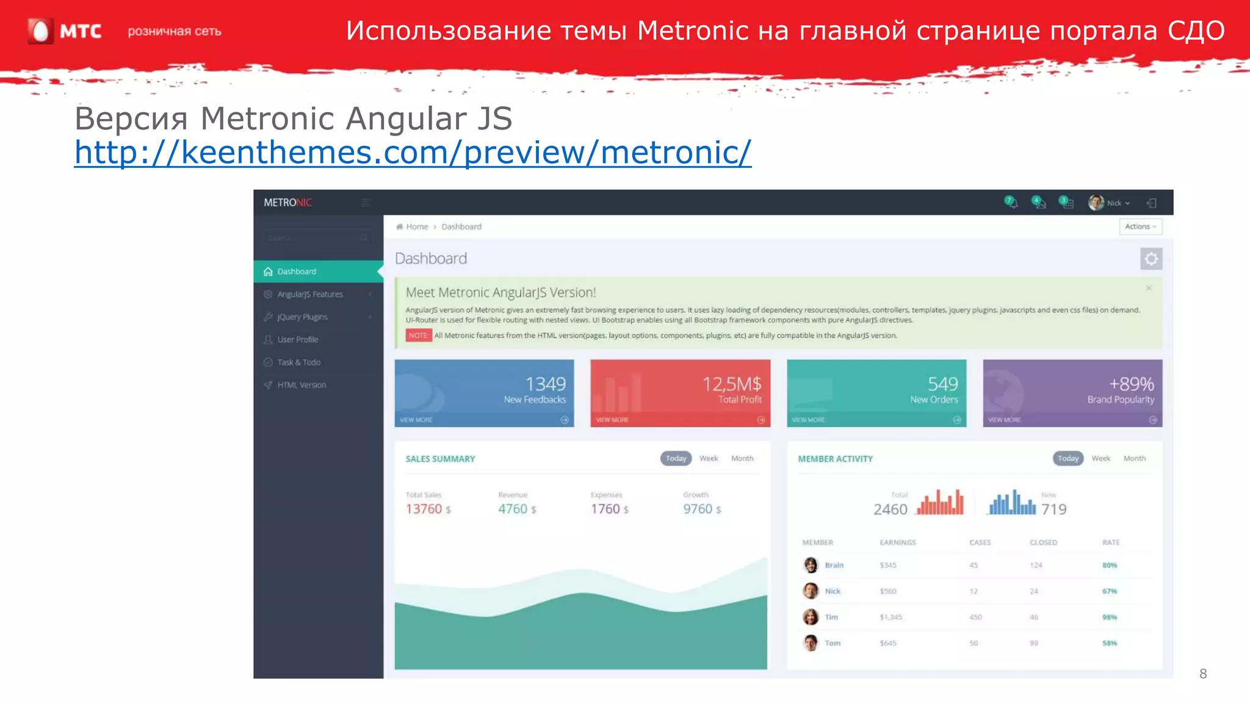This screenshot has height=703, width=1250.
Task: Select jQuery Plugins in the sidebar
Action: [x=318, y=317]
